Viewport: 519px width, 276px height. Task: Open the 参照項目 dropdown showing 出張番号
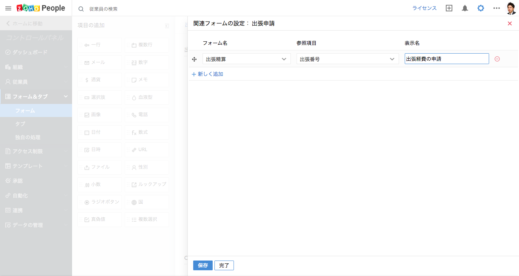[x=347, y=59]
